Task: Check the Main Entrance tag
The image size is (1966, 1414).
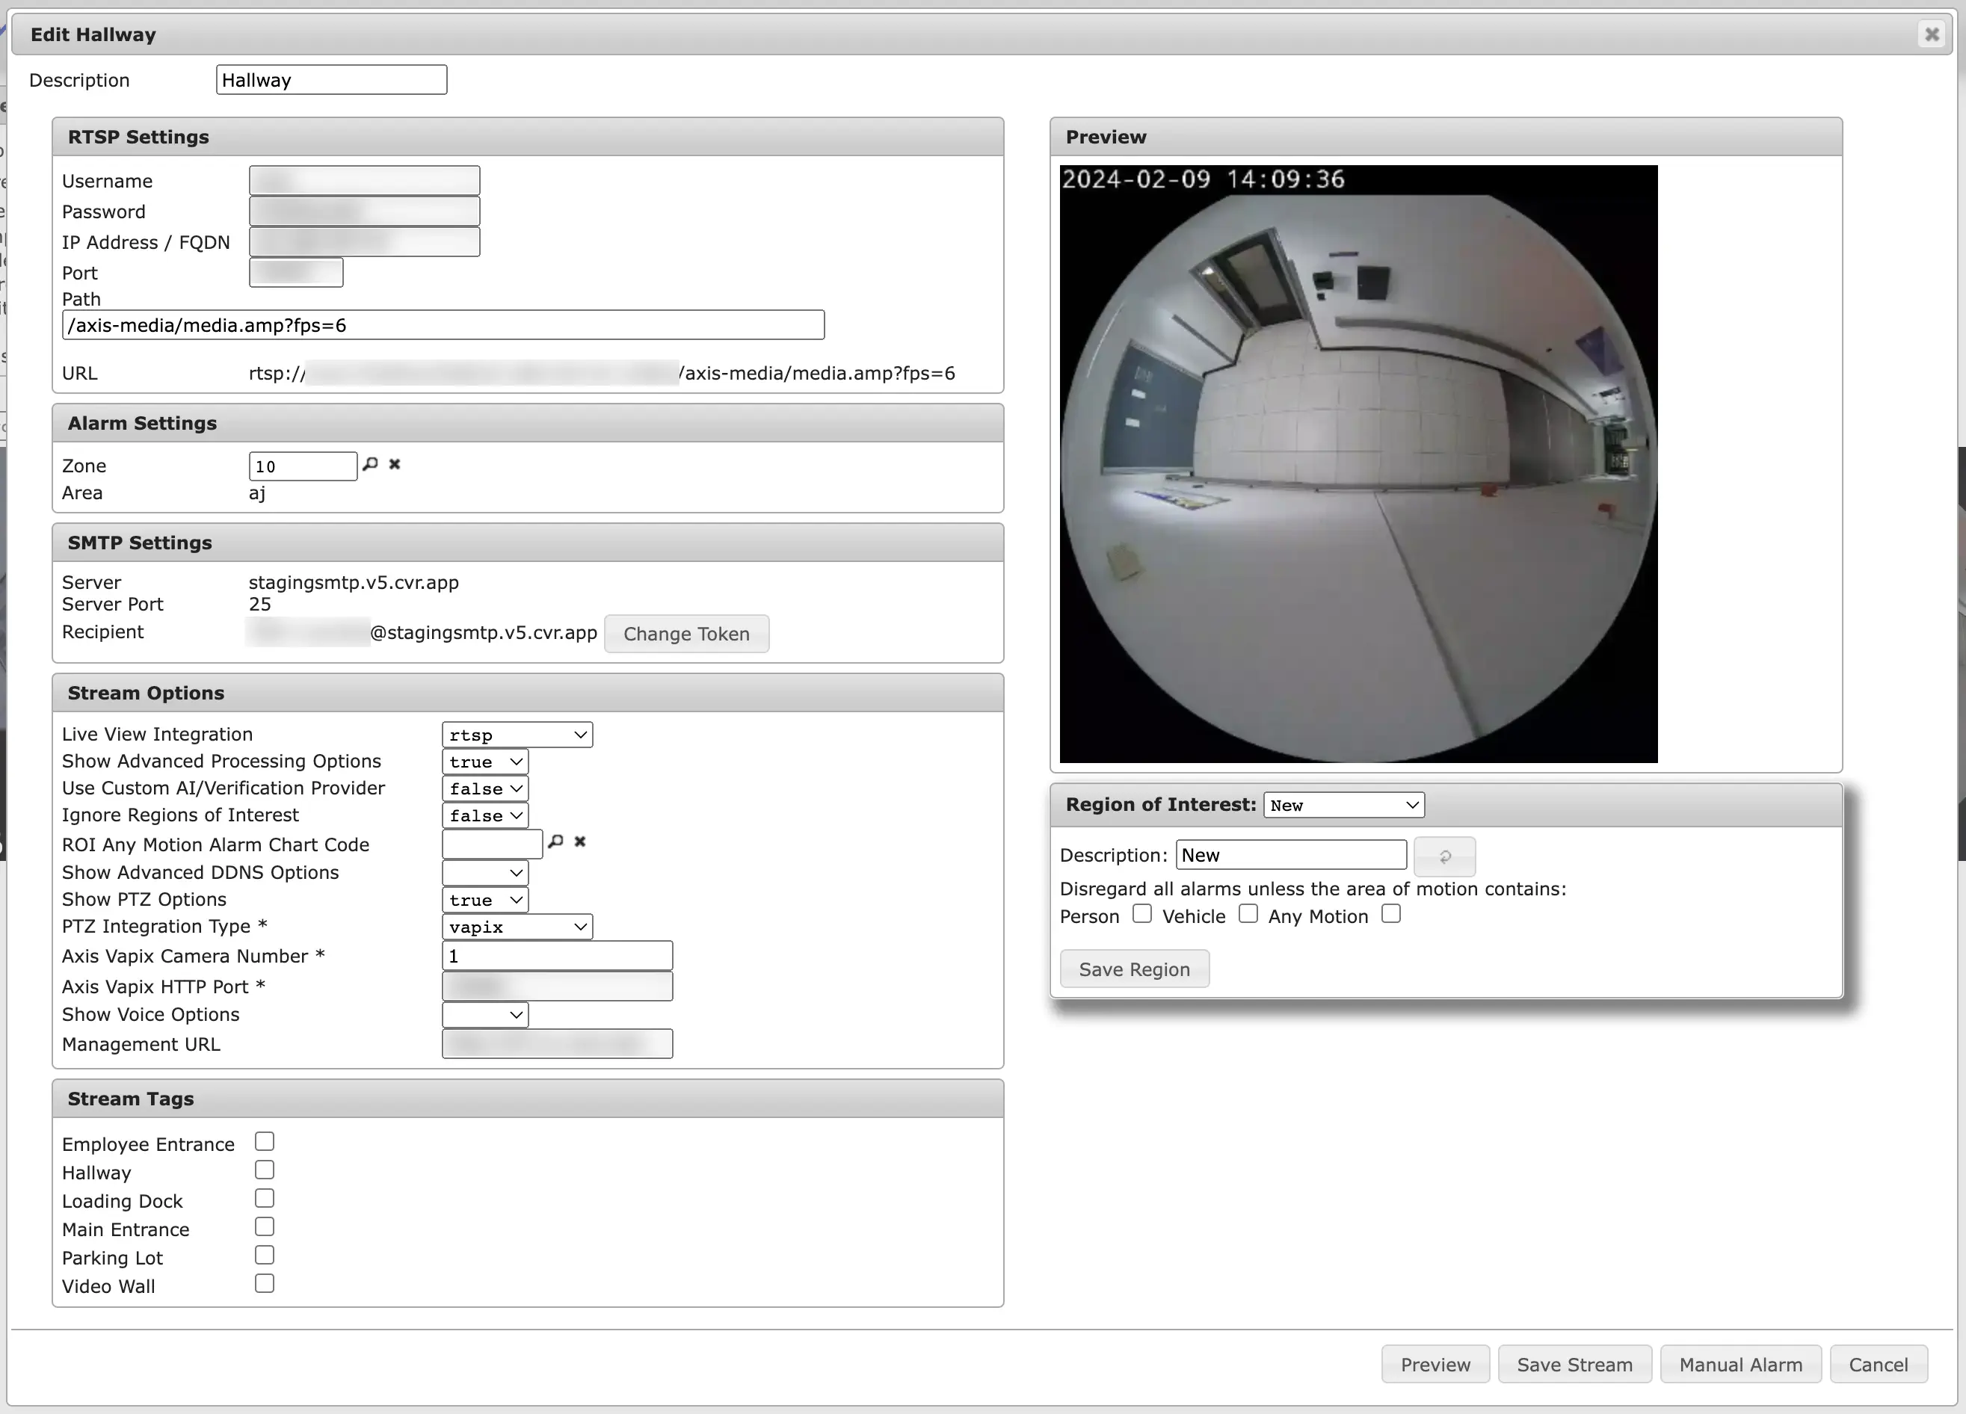Action: tap(265, 1228)
